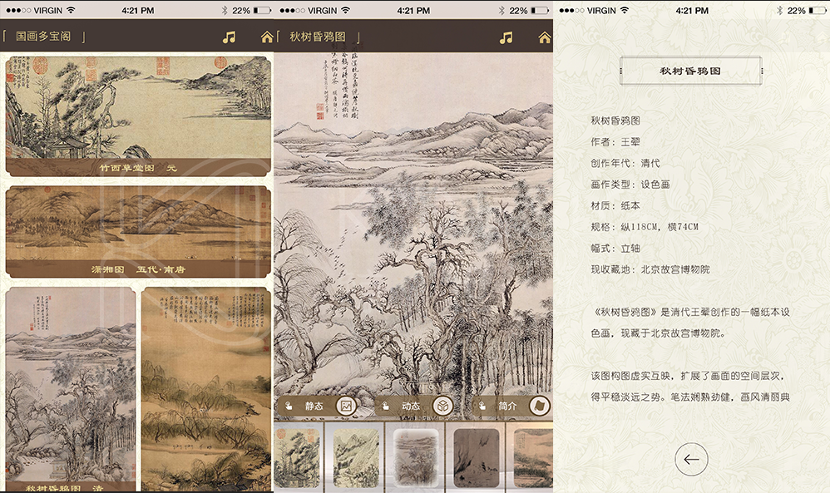Tap the framed 秋树昏鸦图 title box
830x493 pixels.
click(691, 71)
